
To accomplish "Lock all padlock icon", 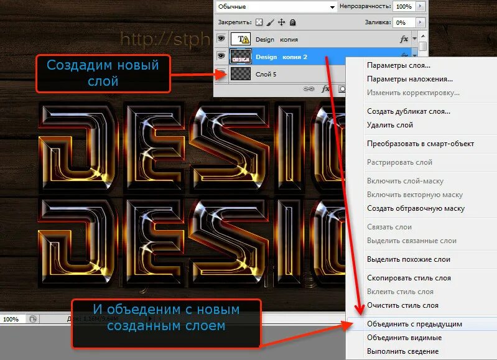I will pos(293,22).
